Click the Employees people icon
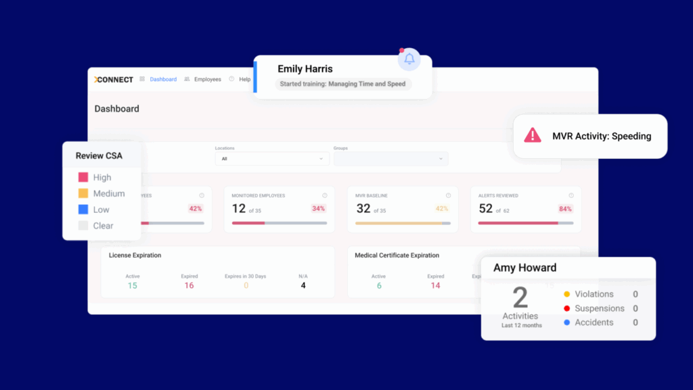The width and height of the screenshot is (693, 390). pyautogui.click(x=187, y=79)
